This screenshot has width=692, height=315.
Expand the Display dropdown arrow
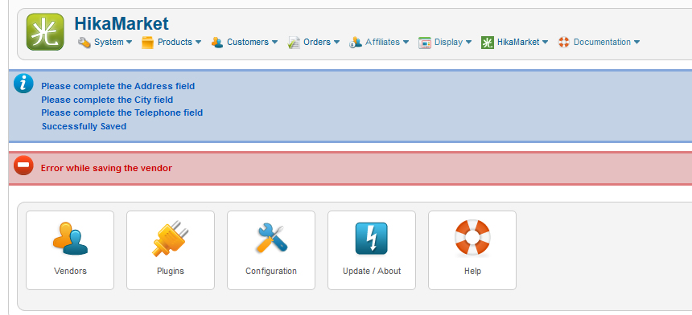(x=468, y=43)
